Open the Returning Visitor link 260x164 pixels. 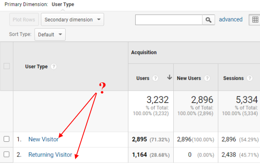coord(50,155)
